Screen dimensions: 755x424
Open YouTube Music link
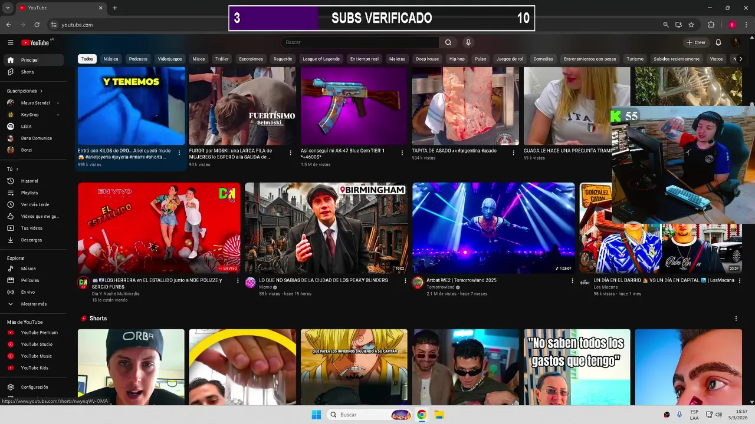coord(32,356)
